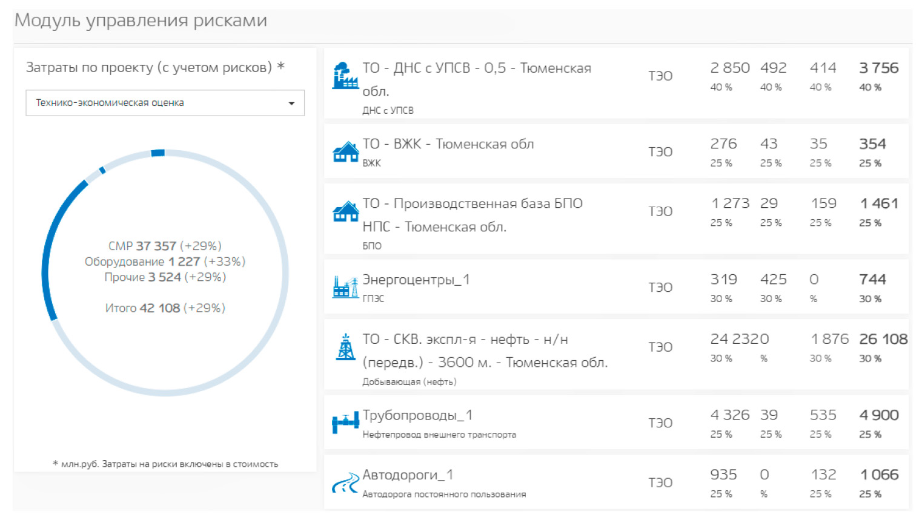The width and height of the screenshot is (922, 520).
Task: Click the oil derrick icon for ТО - СКВ
Action: click(x=345, y=347)
